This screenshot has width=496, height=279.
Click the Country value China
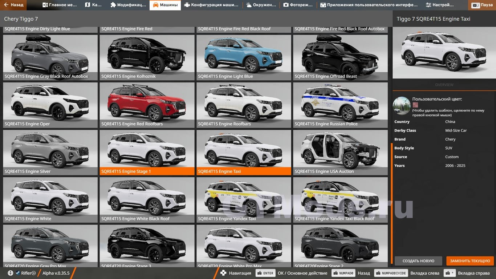(x=450, y=122)
